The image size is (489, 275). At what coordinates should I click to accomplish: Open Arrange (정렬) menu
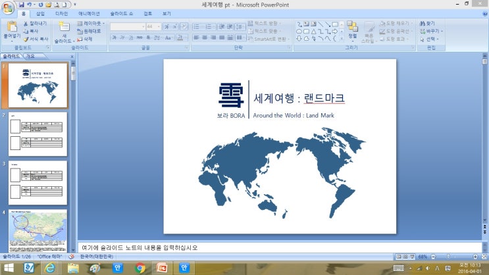[352, 31]
